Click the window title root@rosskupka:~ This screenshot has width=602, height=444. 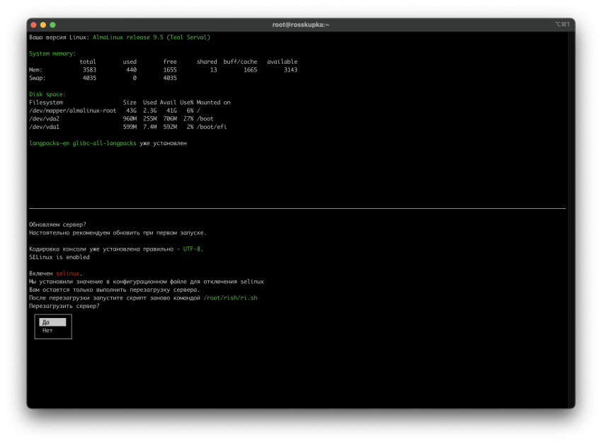(300, 25)
